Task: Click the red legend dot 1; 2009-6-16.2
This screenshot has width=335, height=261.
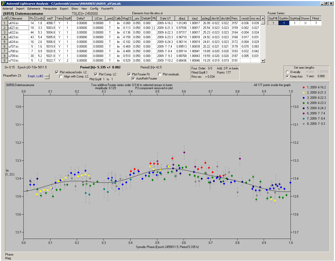Action: click(x=304, y=87)
